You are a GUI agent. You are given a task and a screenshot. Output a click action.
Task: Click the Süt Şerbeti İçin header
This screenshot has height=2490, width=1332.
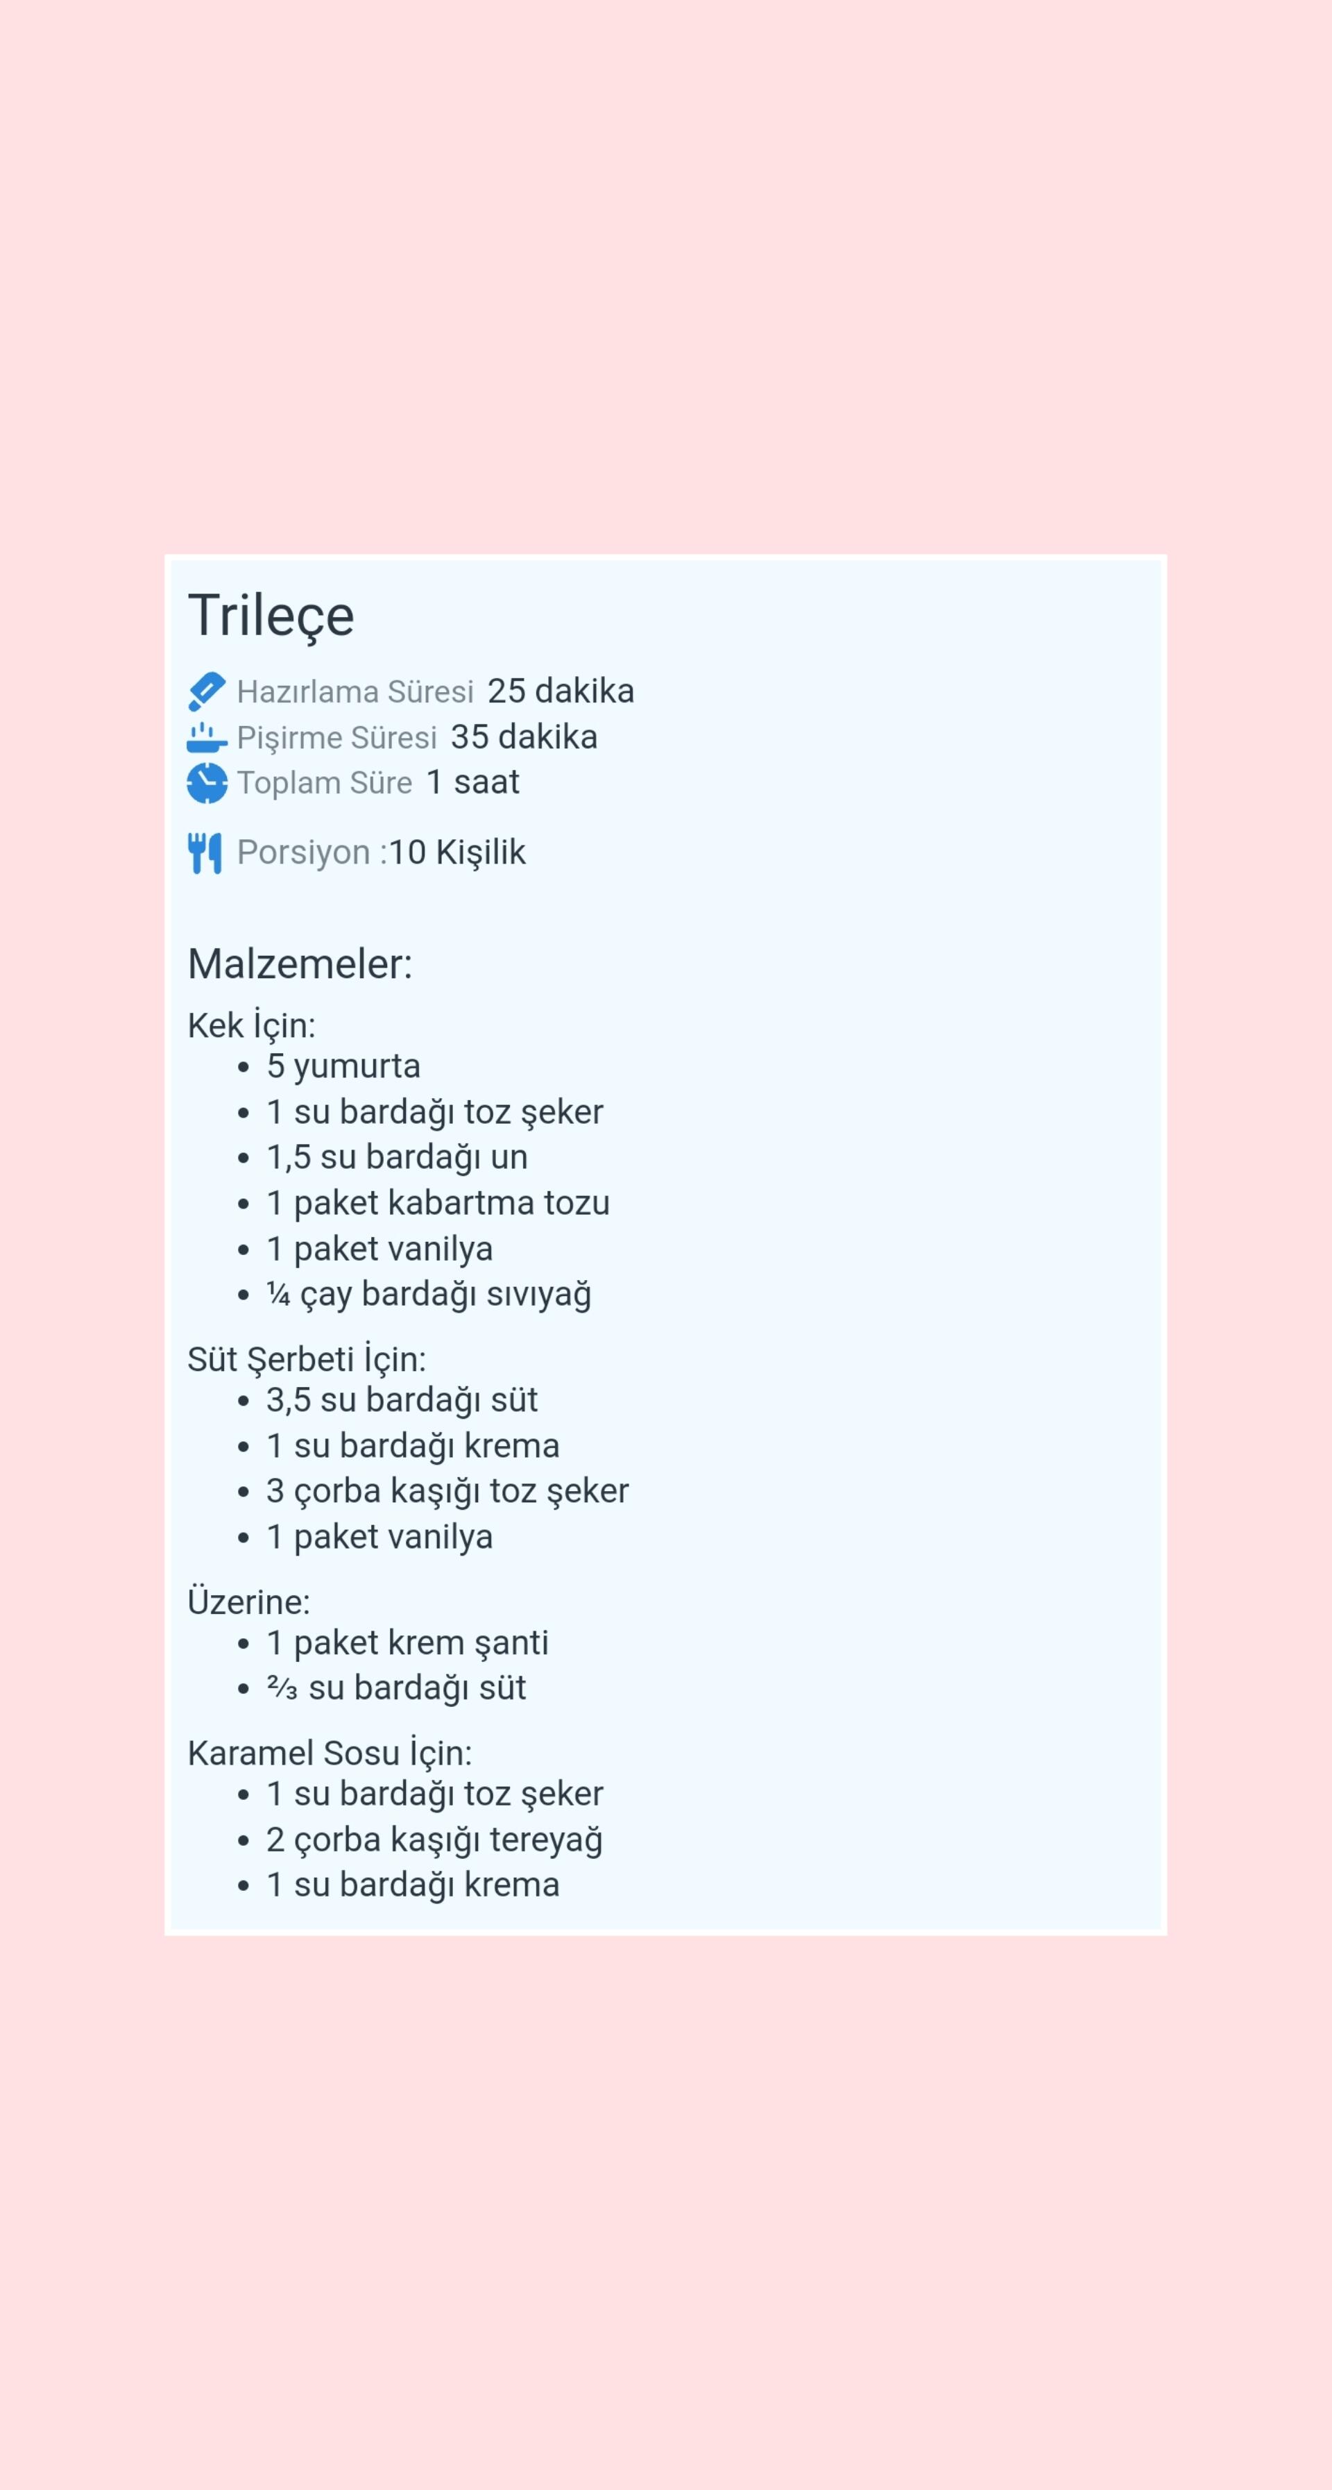point(307,1359)
